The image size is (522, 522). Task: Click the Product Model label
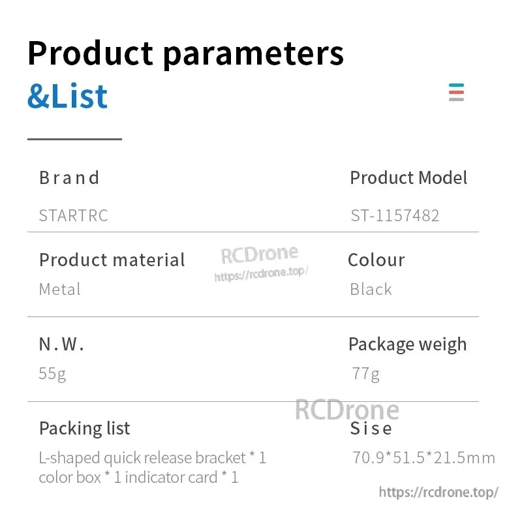(408, 177)
